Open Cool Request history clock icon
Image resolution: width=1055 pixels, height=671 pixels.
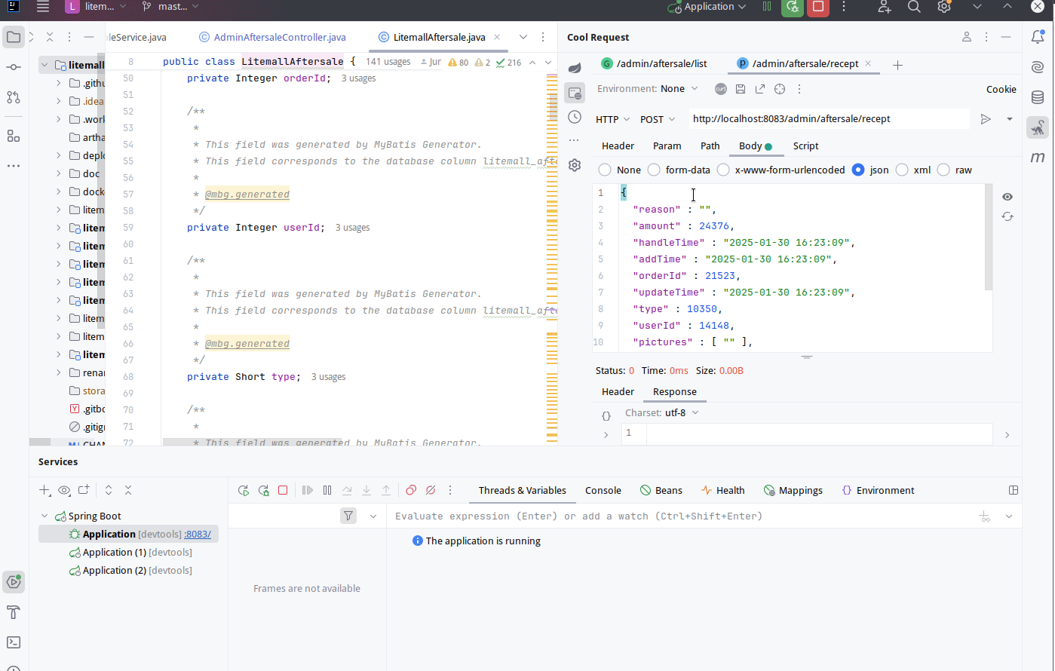pos(575,117)
